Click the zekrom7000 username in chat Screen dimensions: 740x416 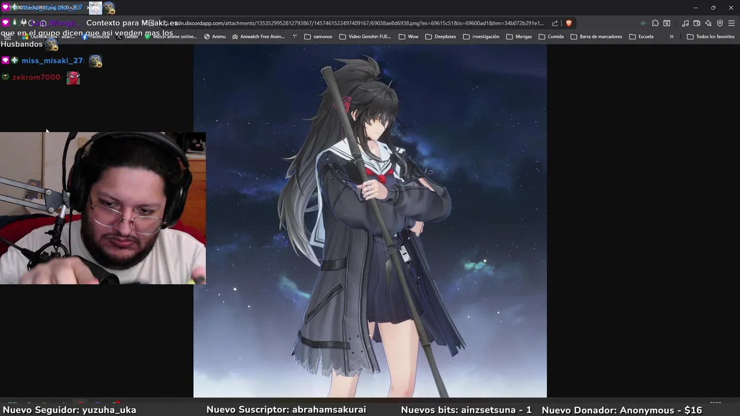pyautogui.click(x=36, y=77)
